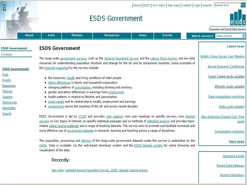
Task: Follow the user support link
Action: [114, 116]
